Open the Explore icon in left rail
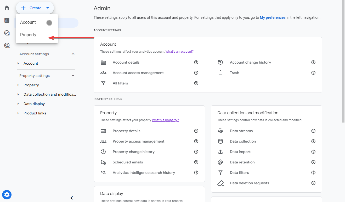The image size is (345, 202). [x=7, y=33]
